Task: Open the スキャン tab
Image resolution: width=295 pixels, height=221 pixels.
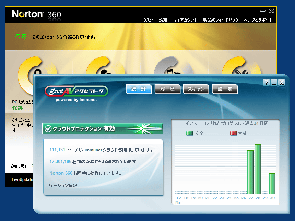Action: point(196,89)
